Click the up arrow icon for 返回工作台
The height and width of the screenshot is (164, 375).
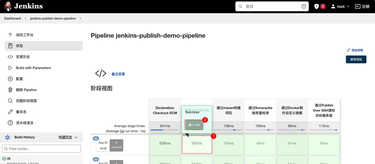click(x=10, y=35)
